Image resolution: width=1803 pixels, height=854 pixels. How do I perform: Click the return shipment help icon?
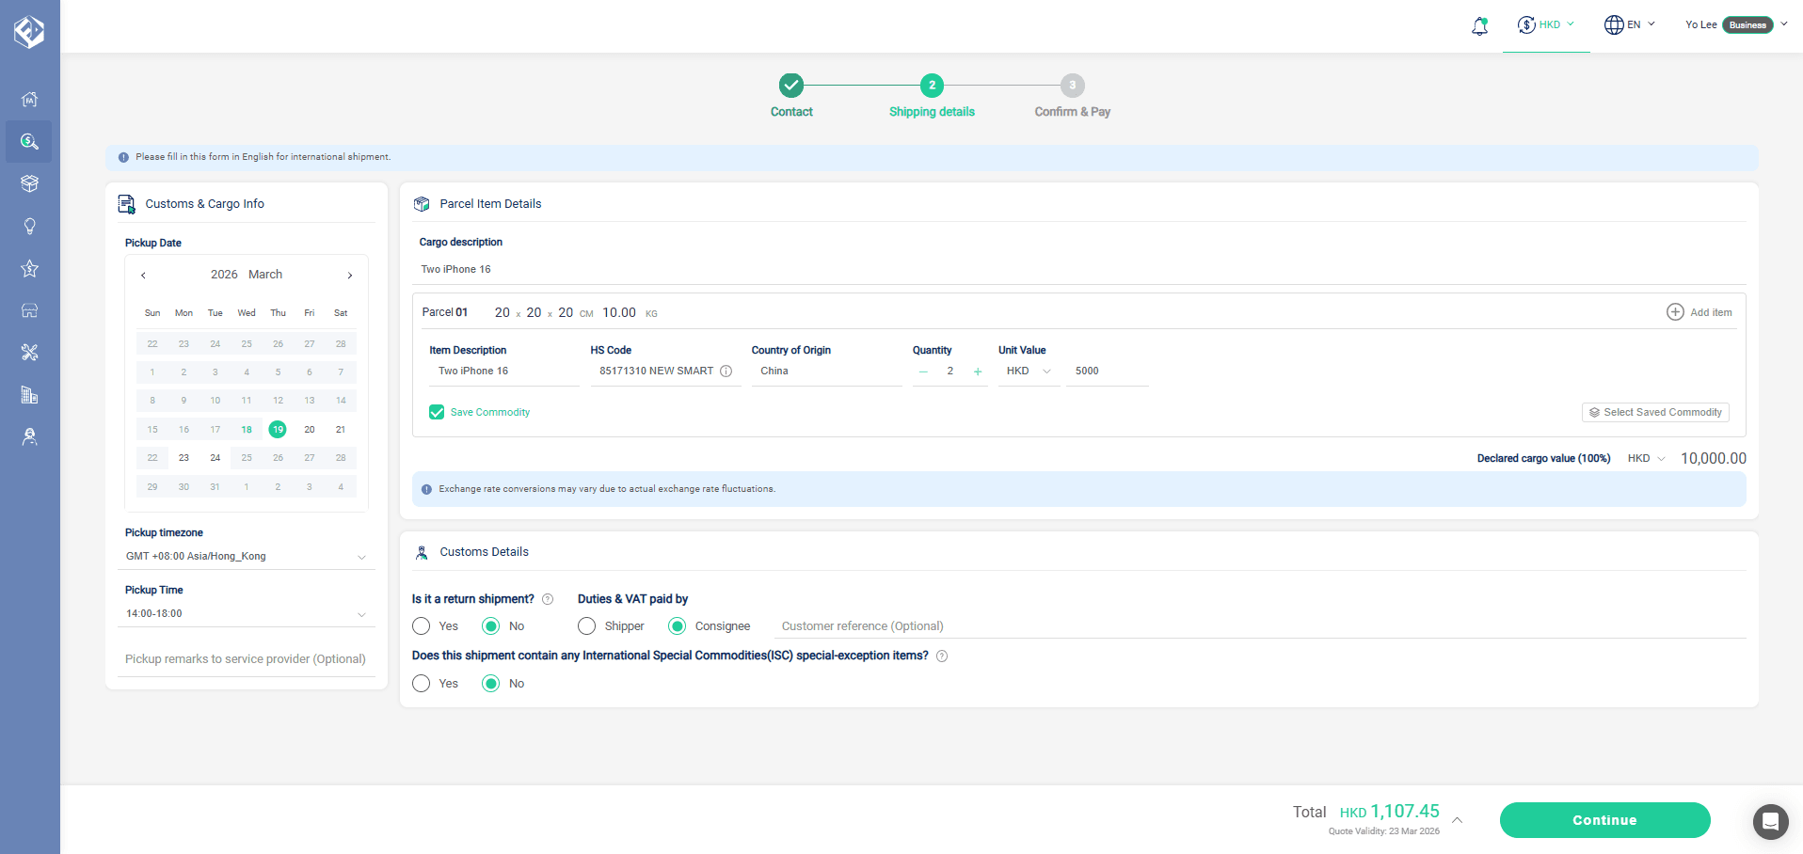[548, 599]
